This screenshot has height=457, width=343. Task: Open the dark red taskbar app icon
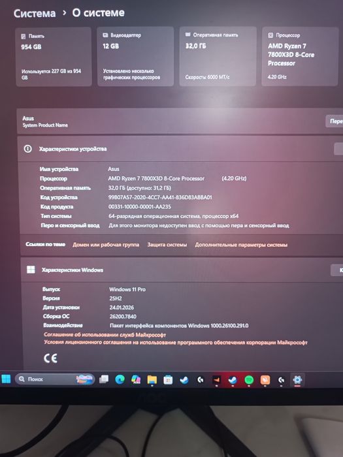[216, 380]
